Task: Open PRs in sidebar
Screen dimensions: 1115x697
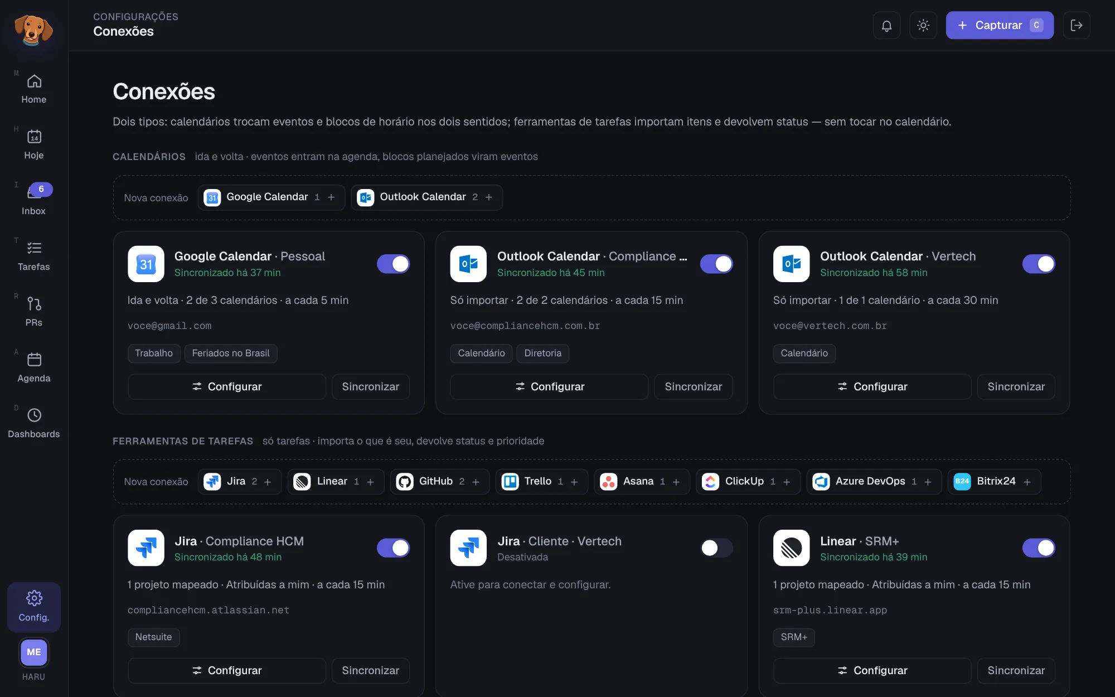Action: pyautogui.click(x=34, y=312)
